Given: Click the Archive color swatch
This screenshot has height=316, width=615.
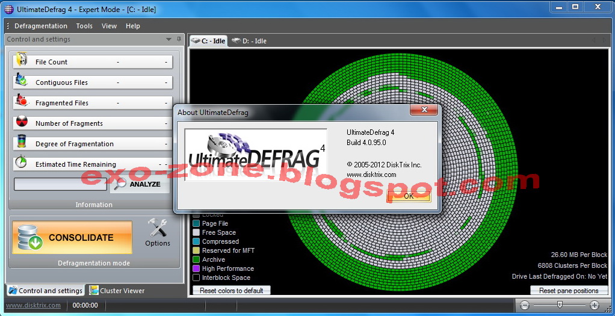Looking at the screenshot, I should coord(196,259).
